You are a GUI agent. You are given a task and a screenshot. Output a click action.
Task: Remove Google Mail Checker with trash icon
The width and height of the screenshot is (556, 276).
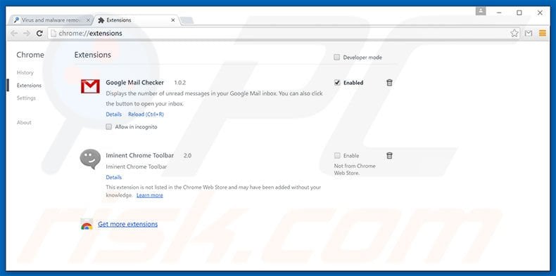(x=389, y=82)
